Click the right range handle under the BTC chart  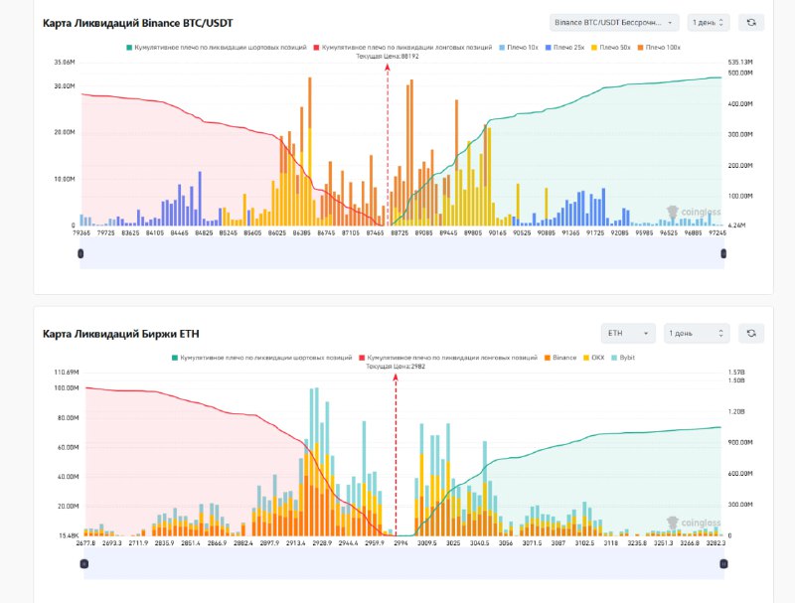tap(723, 254)
